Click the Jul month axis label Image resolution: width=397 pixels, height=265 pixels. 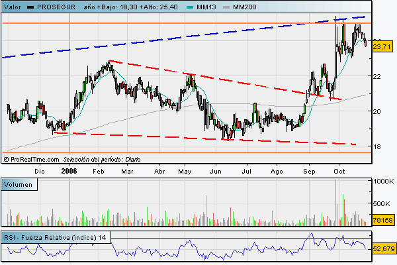pyautogui.click(x=247, y=172)
